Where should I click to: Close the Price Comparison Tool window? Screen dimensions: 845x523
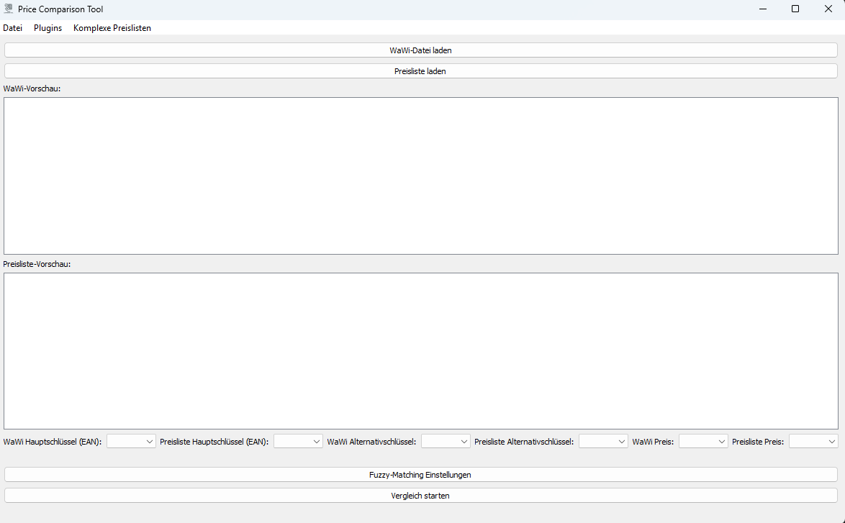click(828, 9)
